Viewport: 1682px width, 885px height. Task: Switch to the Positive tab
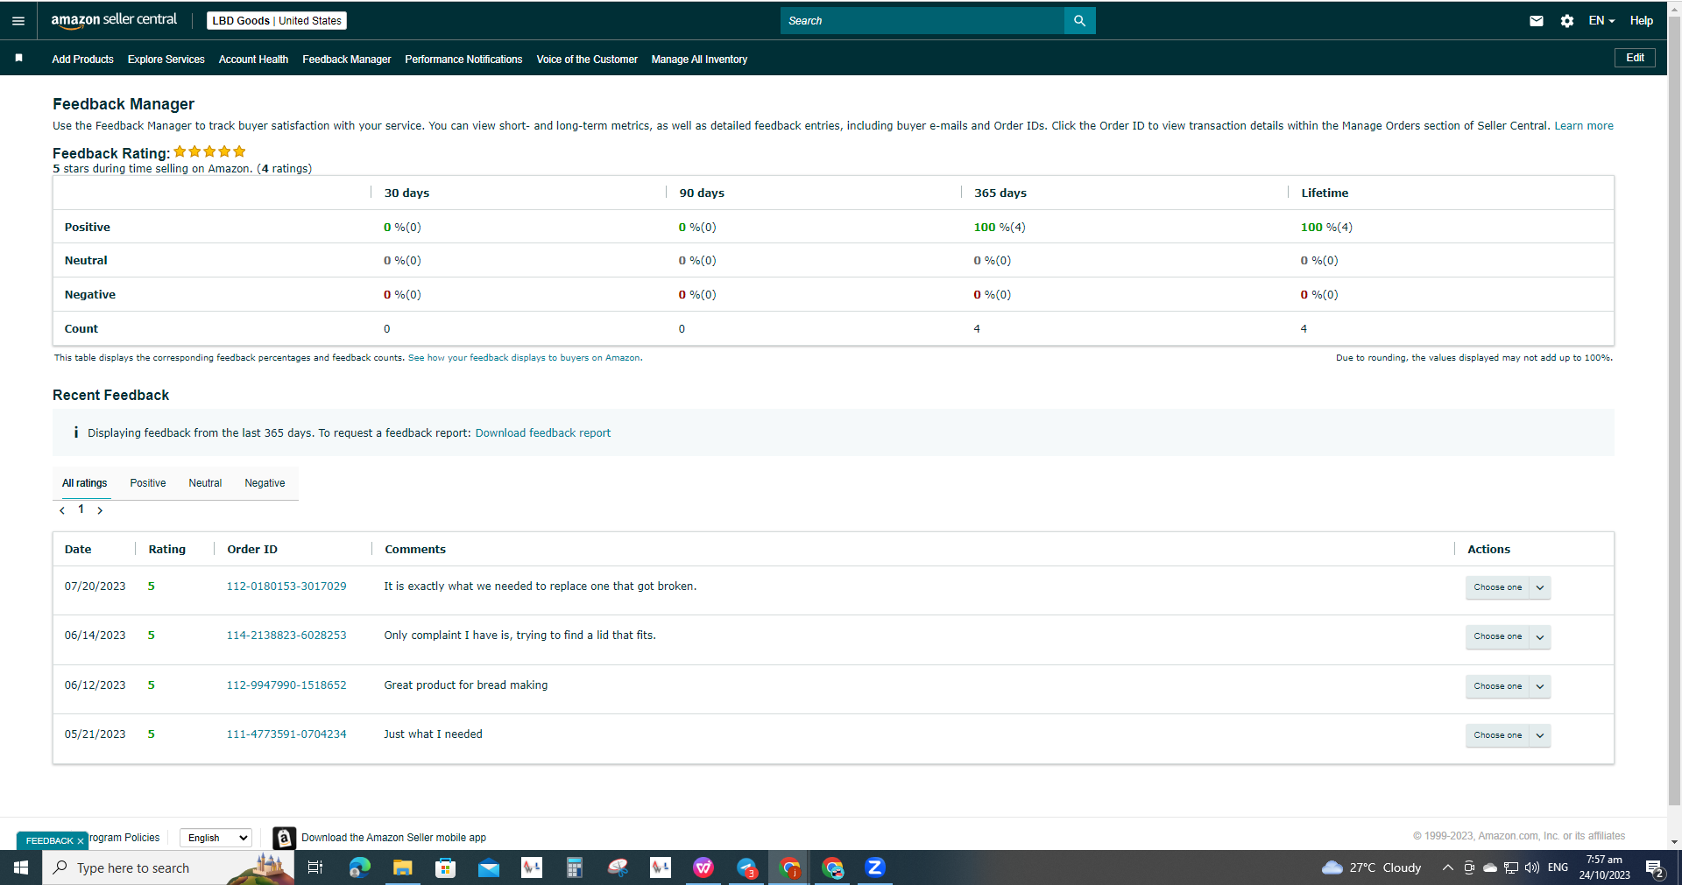(148, 483)
